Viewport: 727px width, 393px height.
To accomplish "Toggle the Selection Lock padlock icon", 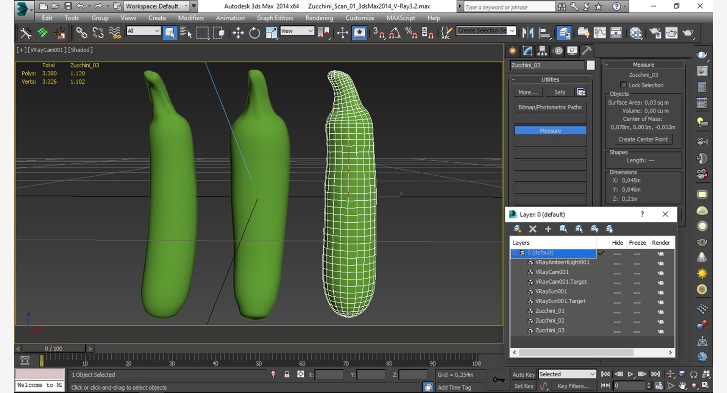I will pos(287,374).
